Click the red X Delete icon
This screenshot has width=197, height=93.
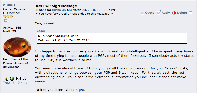[174, 13]
